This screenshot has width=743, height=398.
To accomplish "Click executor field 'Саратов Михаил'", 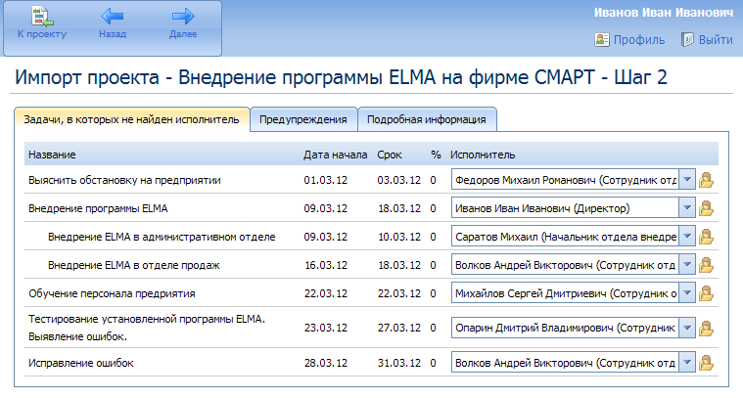I will [x=565, y=237].
